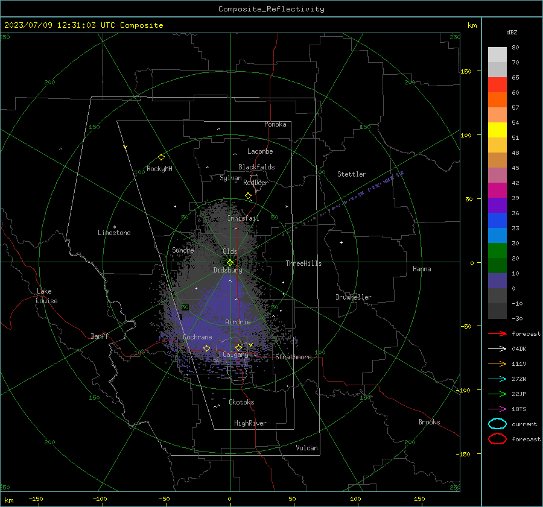The image size is (543, 507).
Task: Click the Sylvan label
Action: [x=230, y=178]
